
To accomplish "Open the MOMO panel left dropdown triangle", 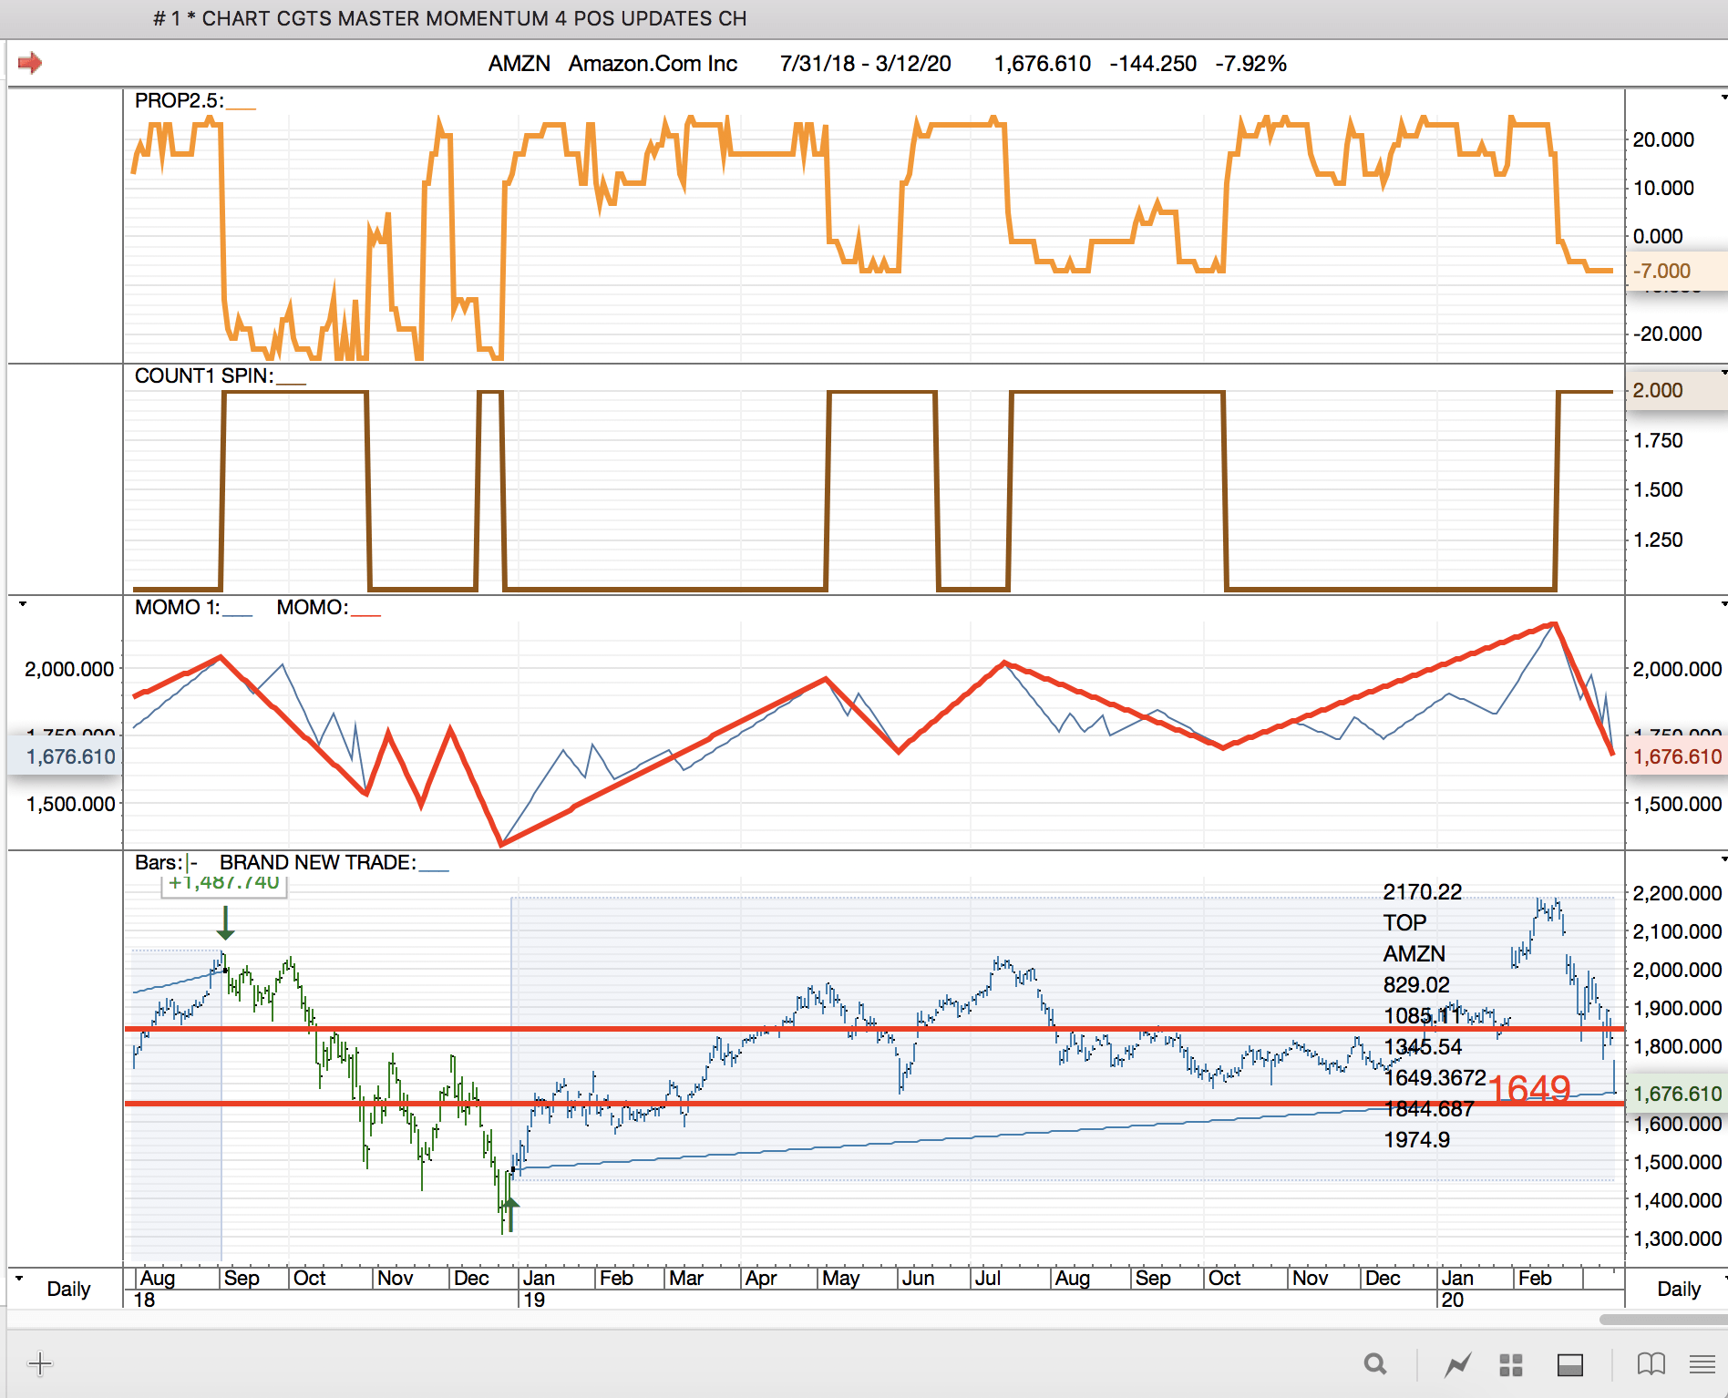I will (23, 604).
